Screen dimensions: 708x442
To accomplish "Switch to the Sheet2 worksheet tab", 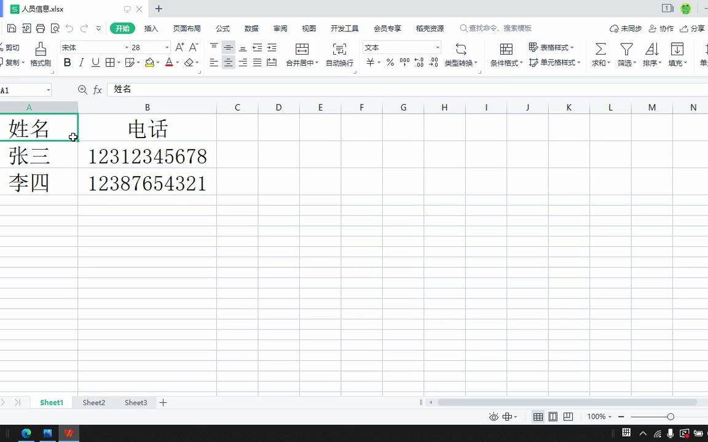I will click(x=93, y=402).
